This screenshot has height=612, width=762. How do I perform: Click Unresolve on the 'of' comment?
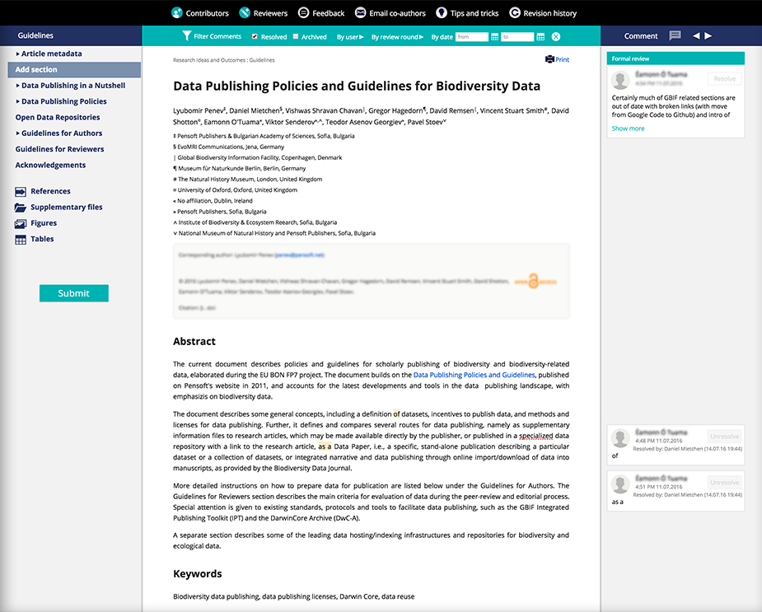click(725, 437)
